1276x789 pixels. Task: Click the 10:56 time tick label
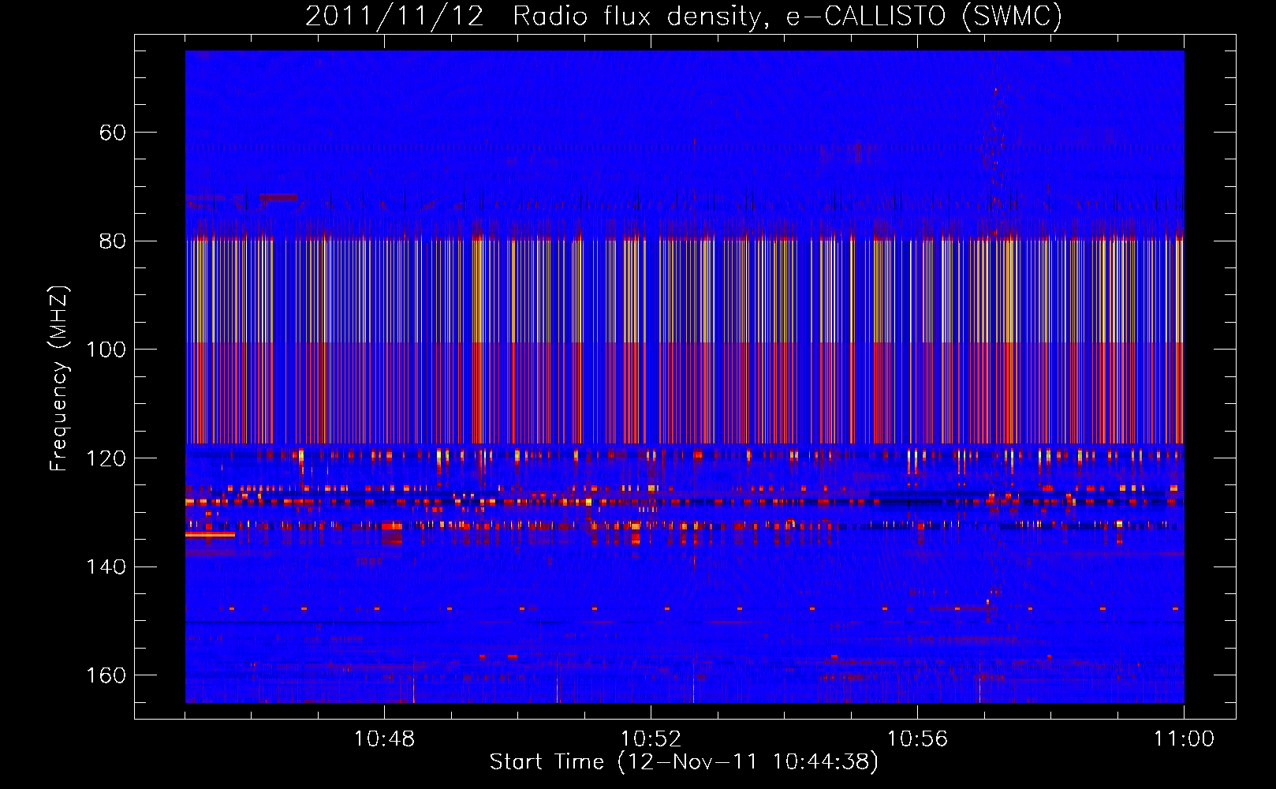coord(917,739)
